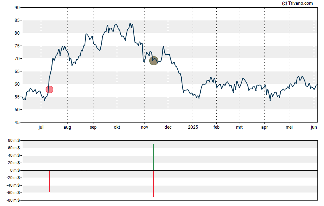
Task: Click the '80 m.$' volume axis label
Action: click(x=14, y=141)
